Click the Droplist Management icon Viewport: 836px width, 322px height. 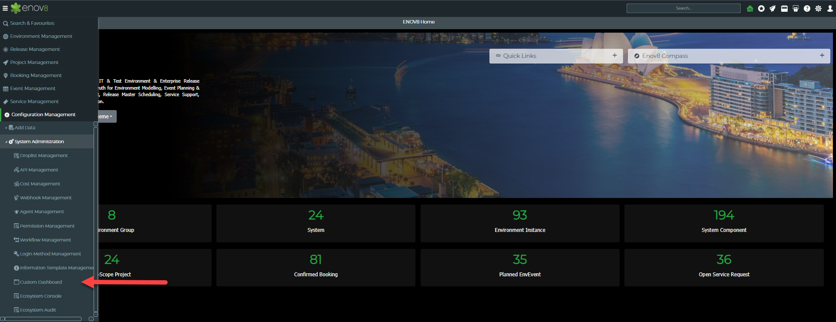tap(17, 155)
